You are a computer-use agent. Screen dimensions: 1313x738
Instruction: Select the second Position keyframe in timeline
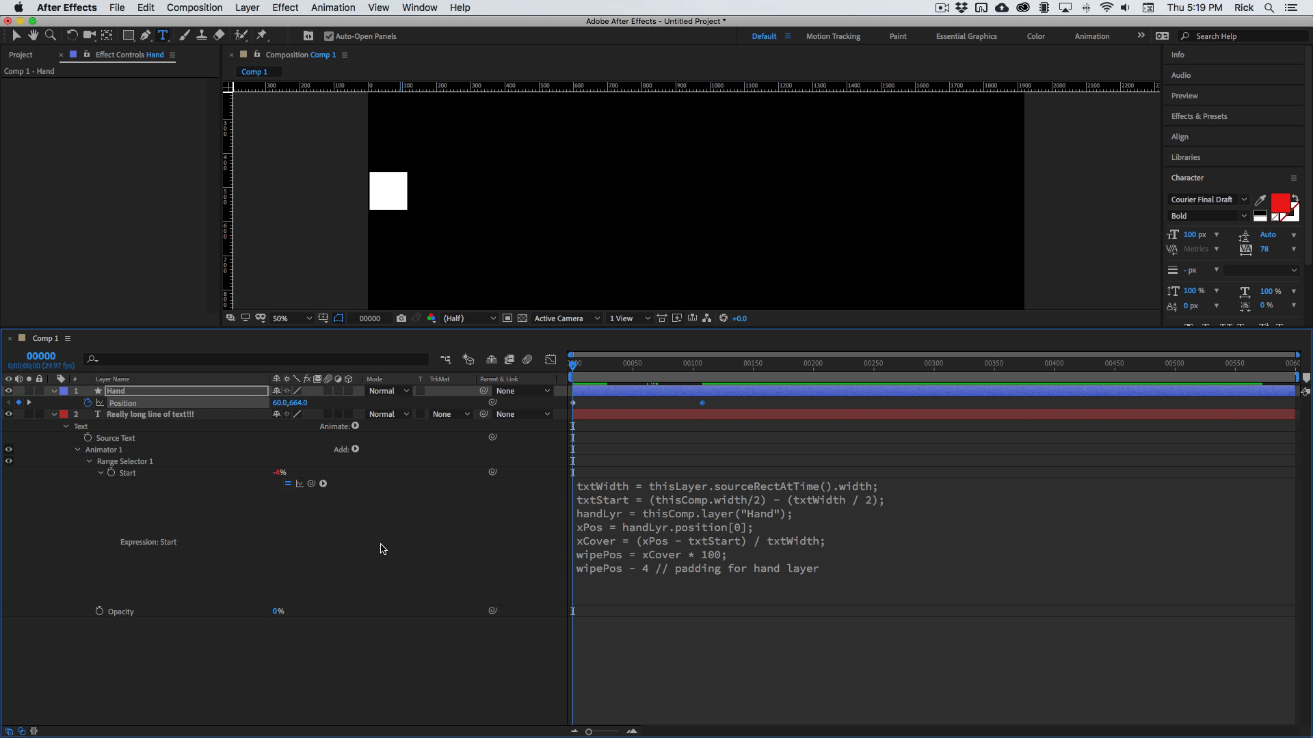pos(702,403)
